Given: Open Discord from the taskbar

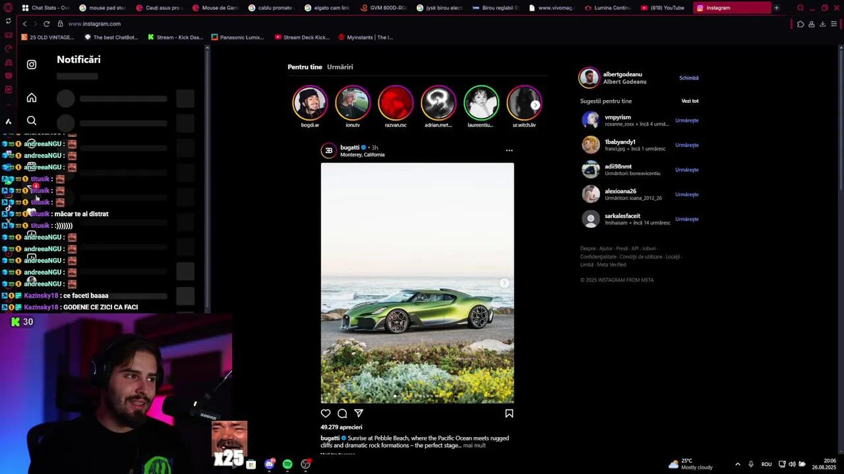Looking at the screenshot, I should [x=269, y=464].
